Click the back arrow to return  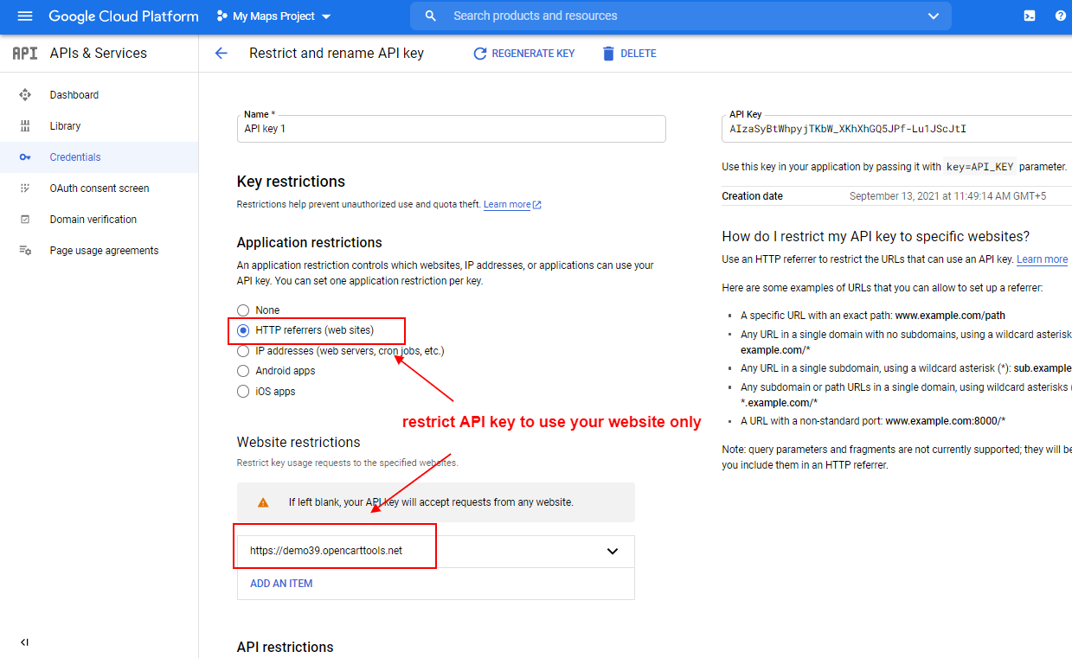pos(221,53)
